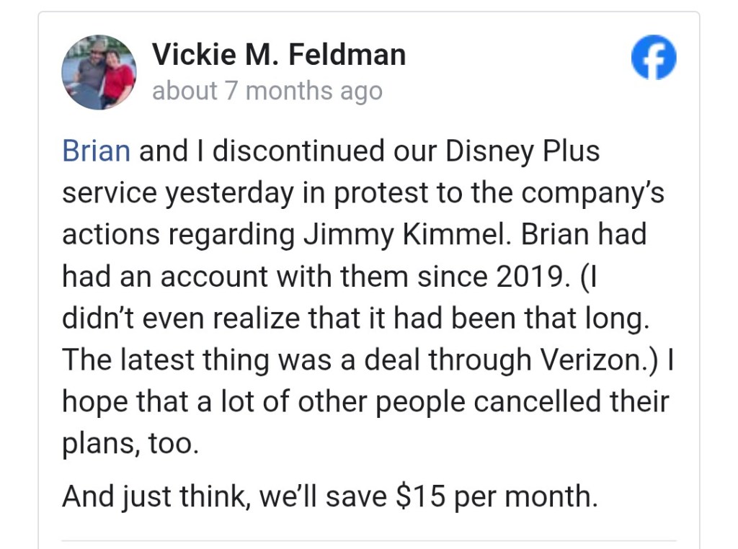The image size is (738, 549).
Task: Open Vickie M. Feldman's profile picture
Action: (99, 72)
